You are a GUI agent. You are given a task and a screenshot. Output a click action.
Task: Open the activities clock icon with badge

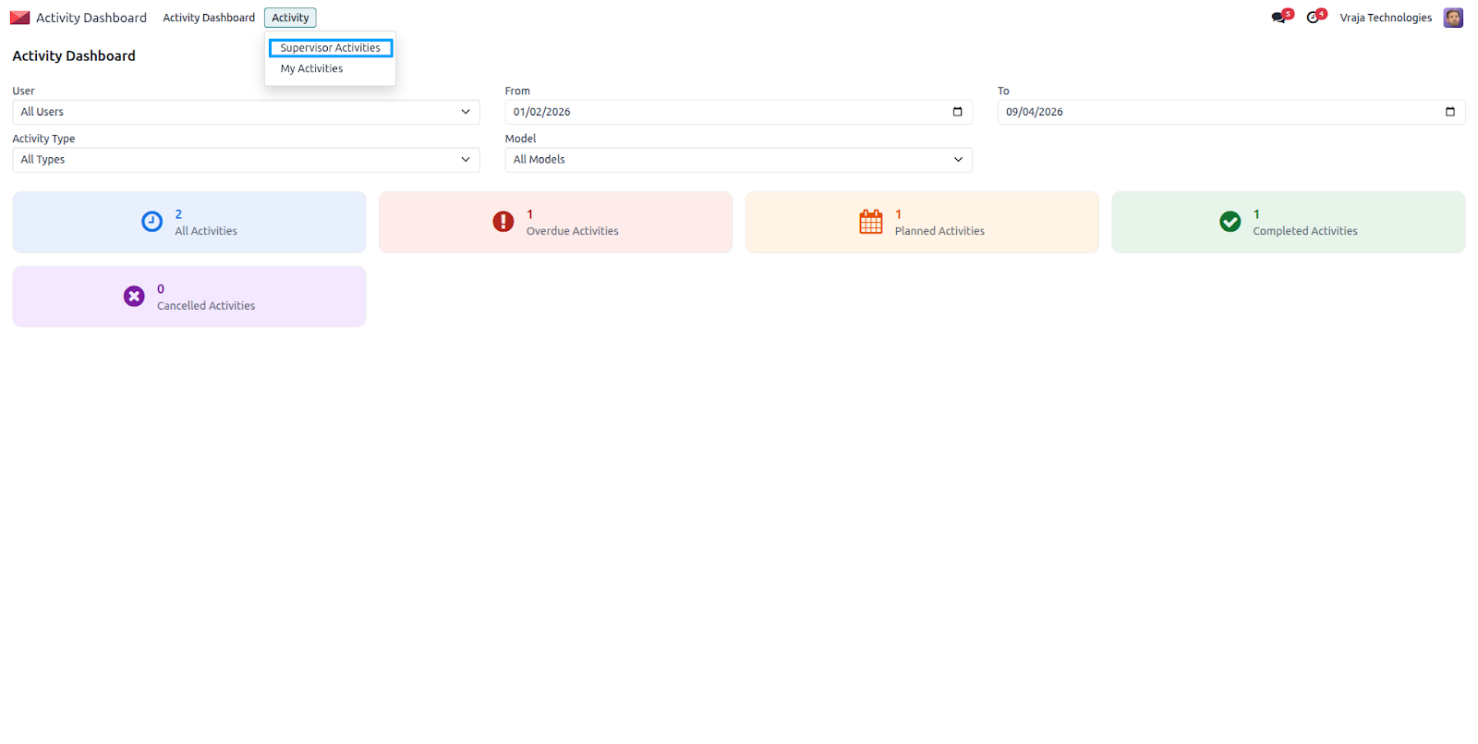(1313, 18)
